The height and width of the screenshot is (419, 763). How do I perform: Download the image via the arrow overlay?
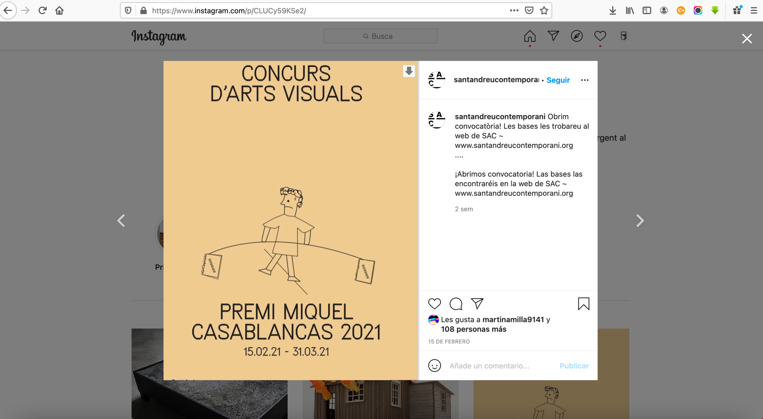point(409,71)
